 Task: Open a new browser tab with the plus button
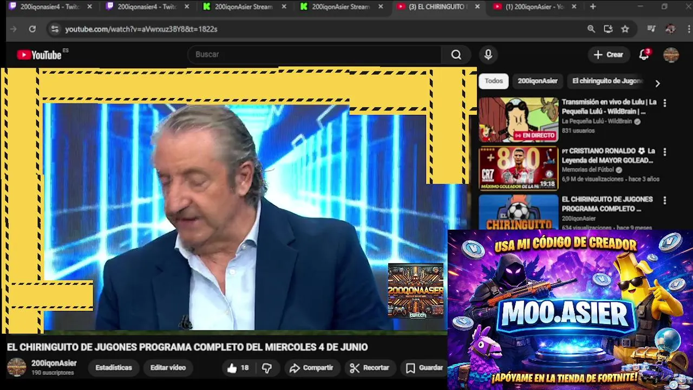(x=593, y=6)
